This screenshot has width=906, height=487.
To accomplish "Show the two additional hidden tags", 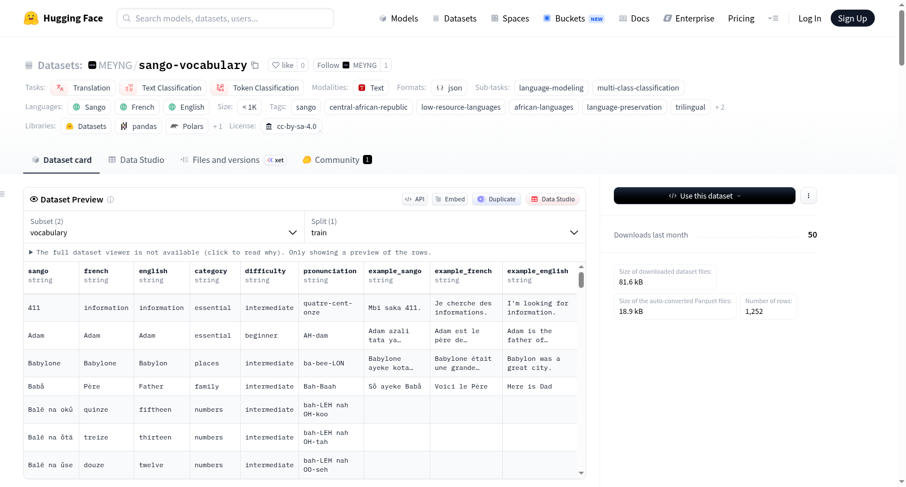I will coord(720,107).
